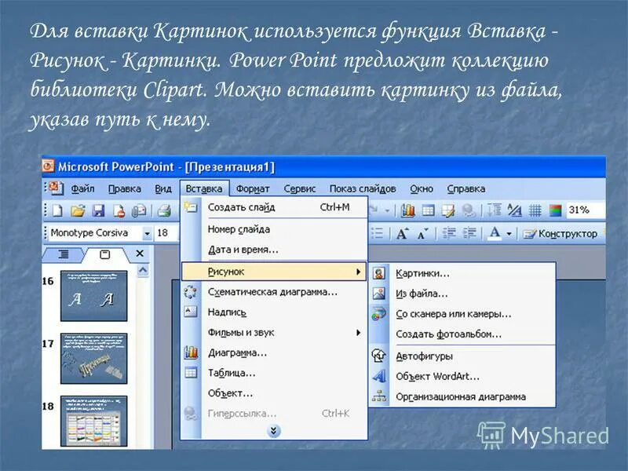The width and height of the screenshot is (628, 471).
Task: Click the Insert Table toolbar icon
Action: (x=428, y=210)
